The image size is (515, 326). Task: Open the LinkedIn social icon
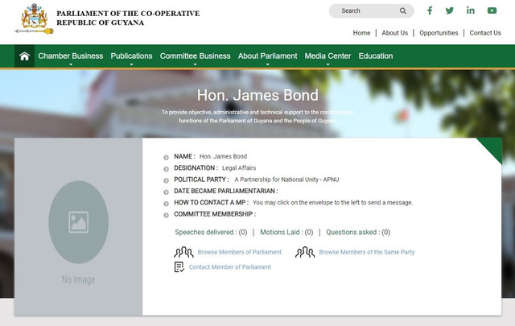(x=470, y=10)
